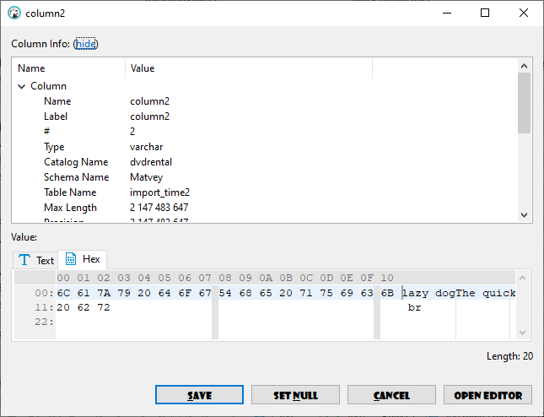Viewport: 544px width, 417px height.
Task: Click the Hex tab's binary icon
Action: pyautogui.click(x=71, y=259)
